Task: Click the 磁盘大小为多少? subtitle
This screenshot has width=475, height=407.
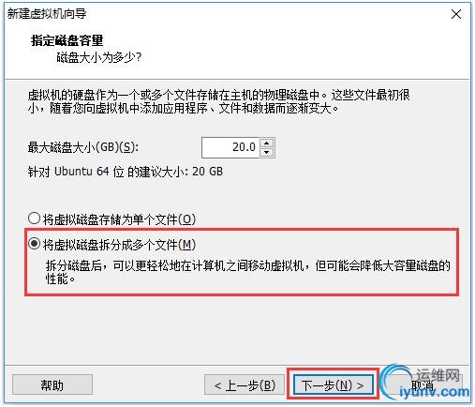Action: click(99, 57)
